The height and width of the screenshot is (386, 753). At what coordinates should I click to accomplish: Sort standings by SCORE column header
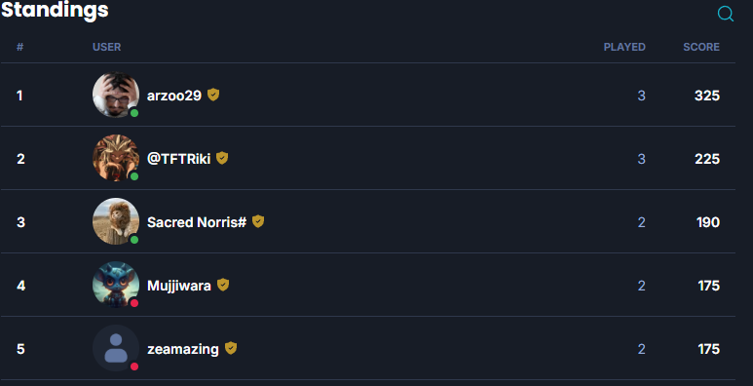tap(701, 47)
